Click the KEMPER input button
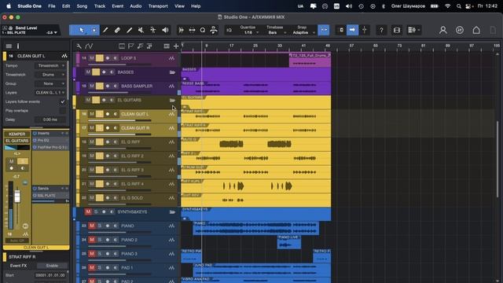The image size is (503, 283). tap(17, 134)
